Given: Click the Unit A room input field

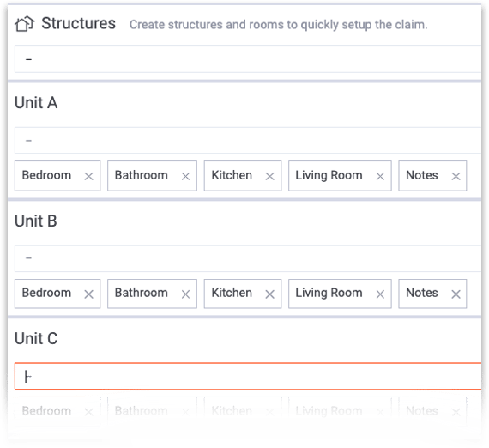Looking at the screenshot, I should (248, 140).
